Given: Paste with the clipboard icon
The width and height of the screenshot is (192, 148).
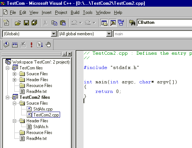Looking at the screenshot, I should pyautogui.click(x=63, y=23).
